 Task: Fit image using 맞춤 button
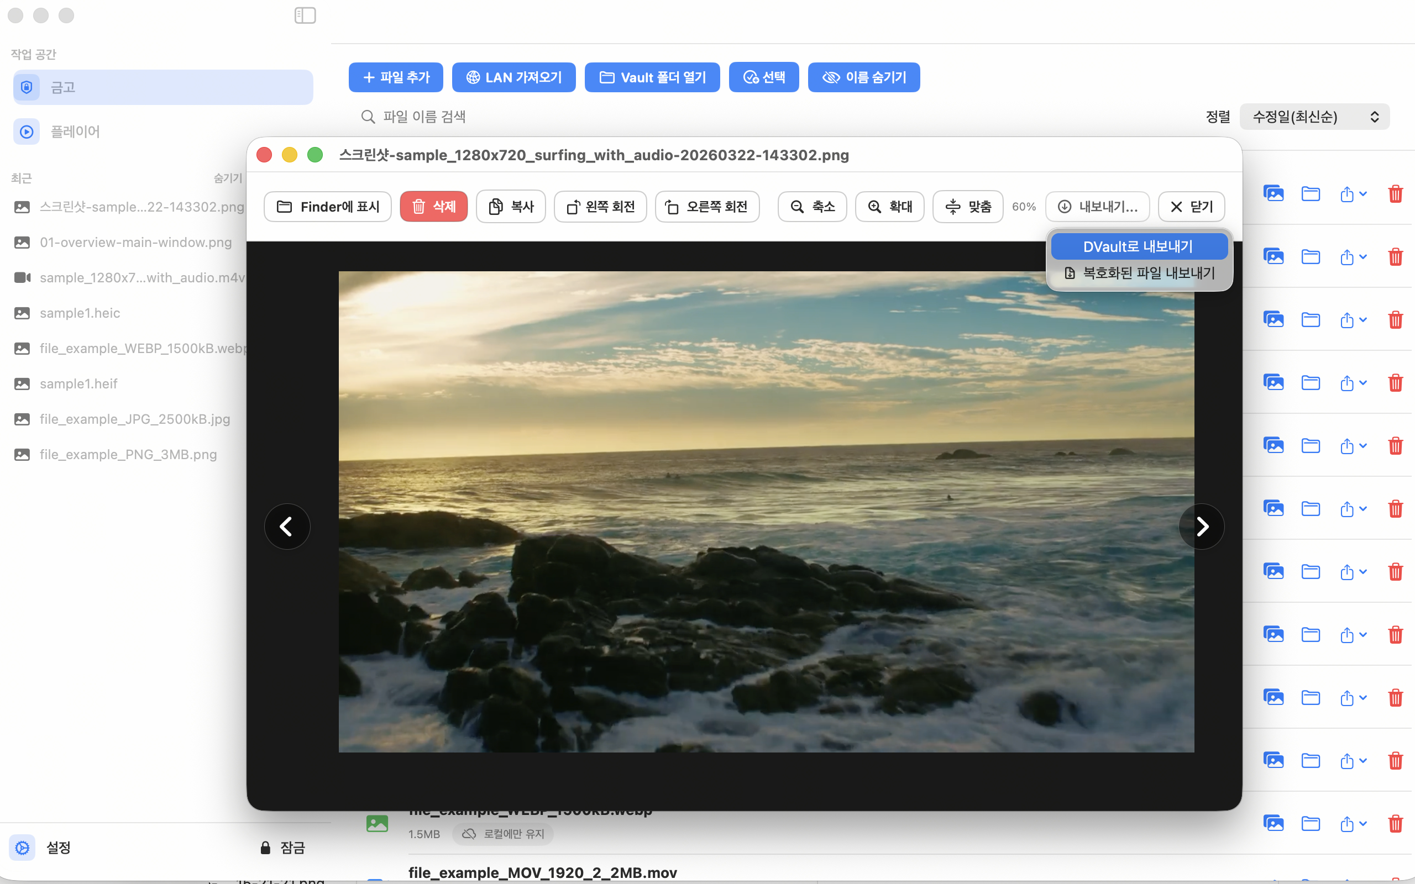click(x=967, y=207)
